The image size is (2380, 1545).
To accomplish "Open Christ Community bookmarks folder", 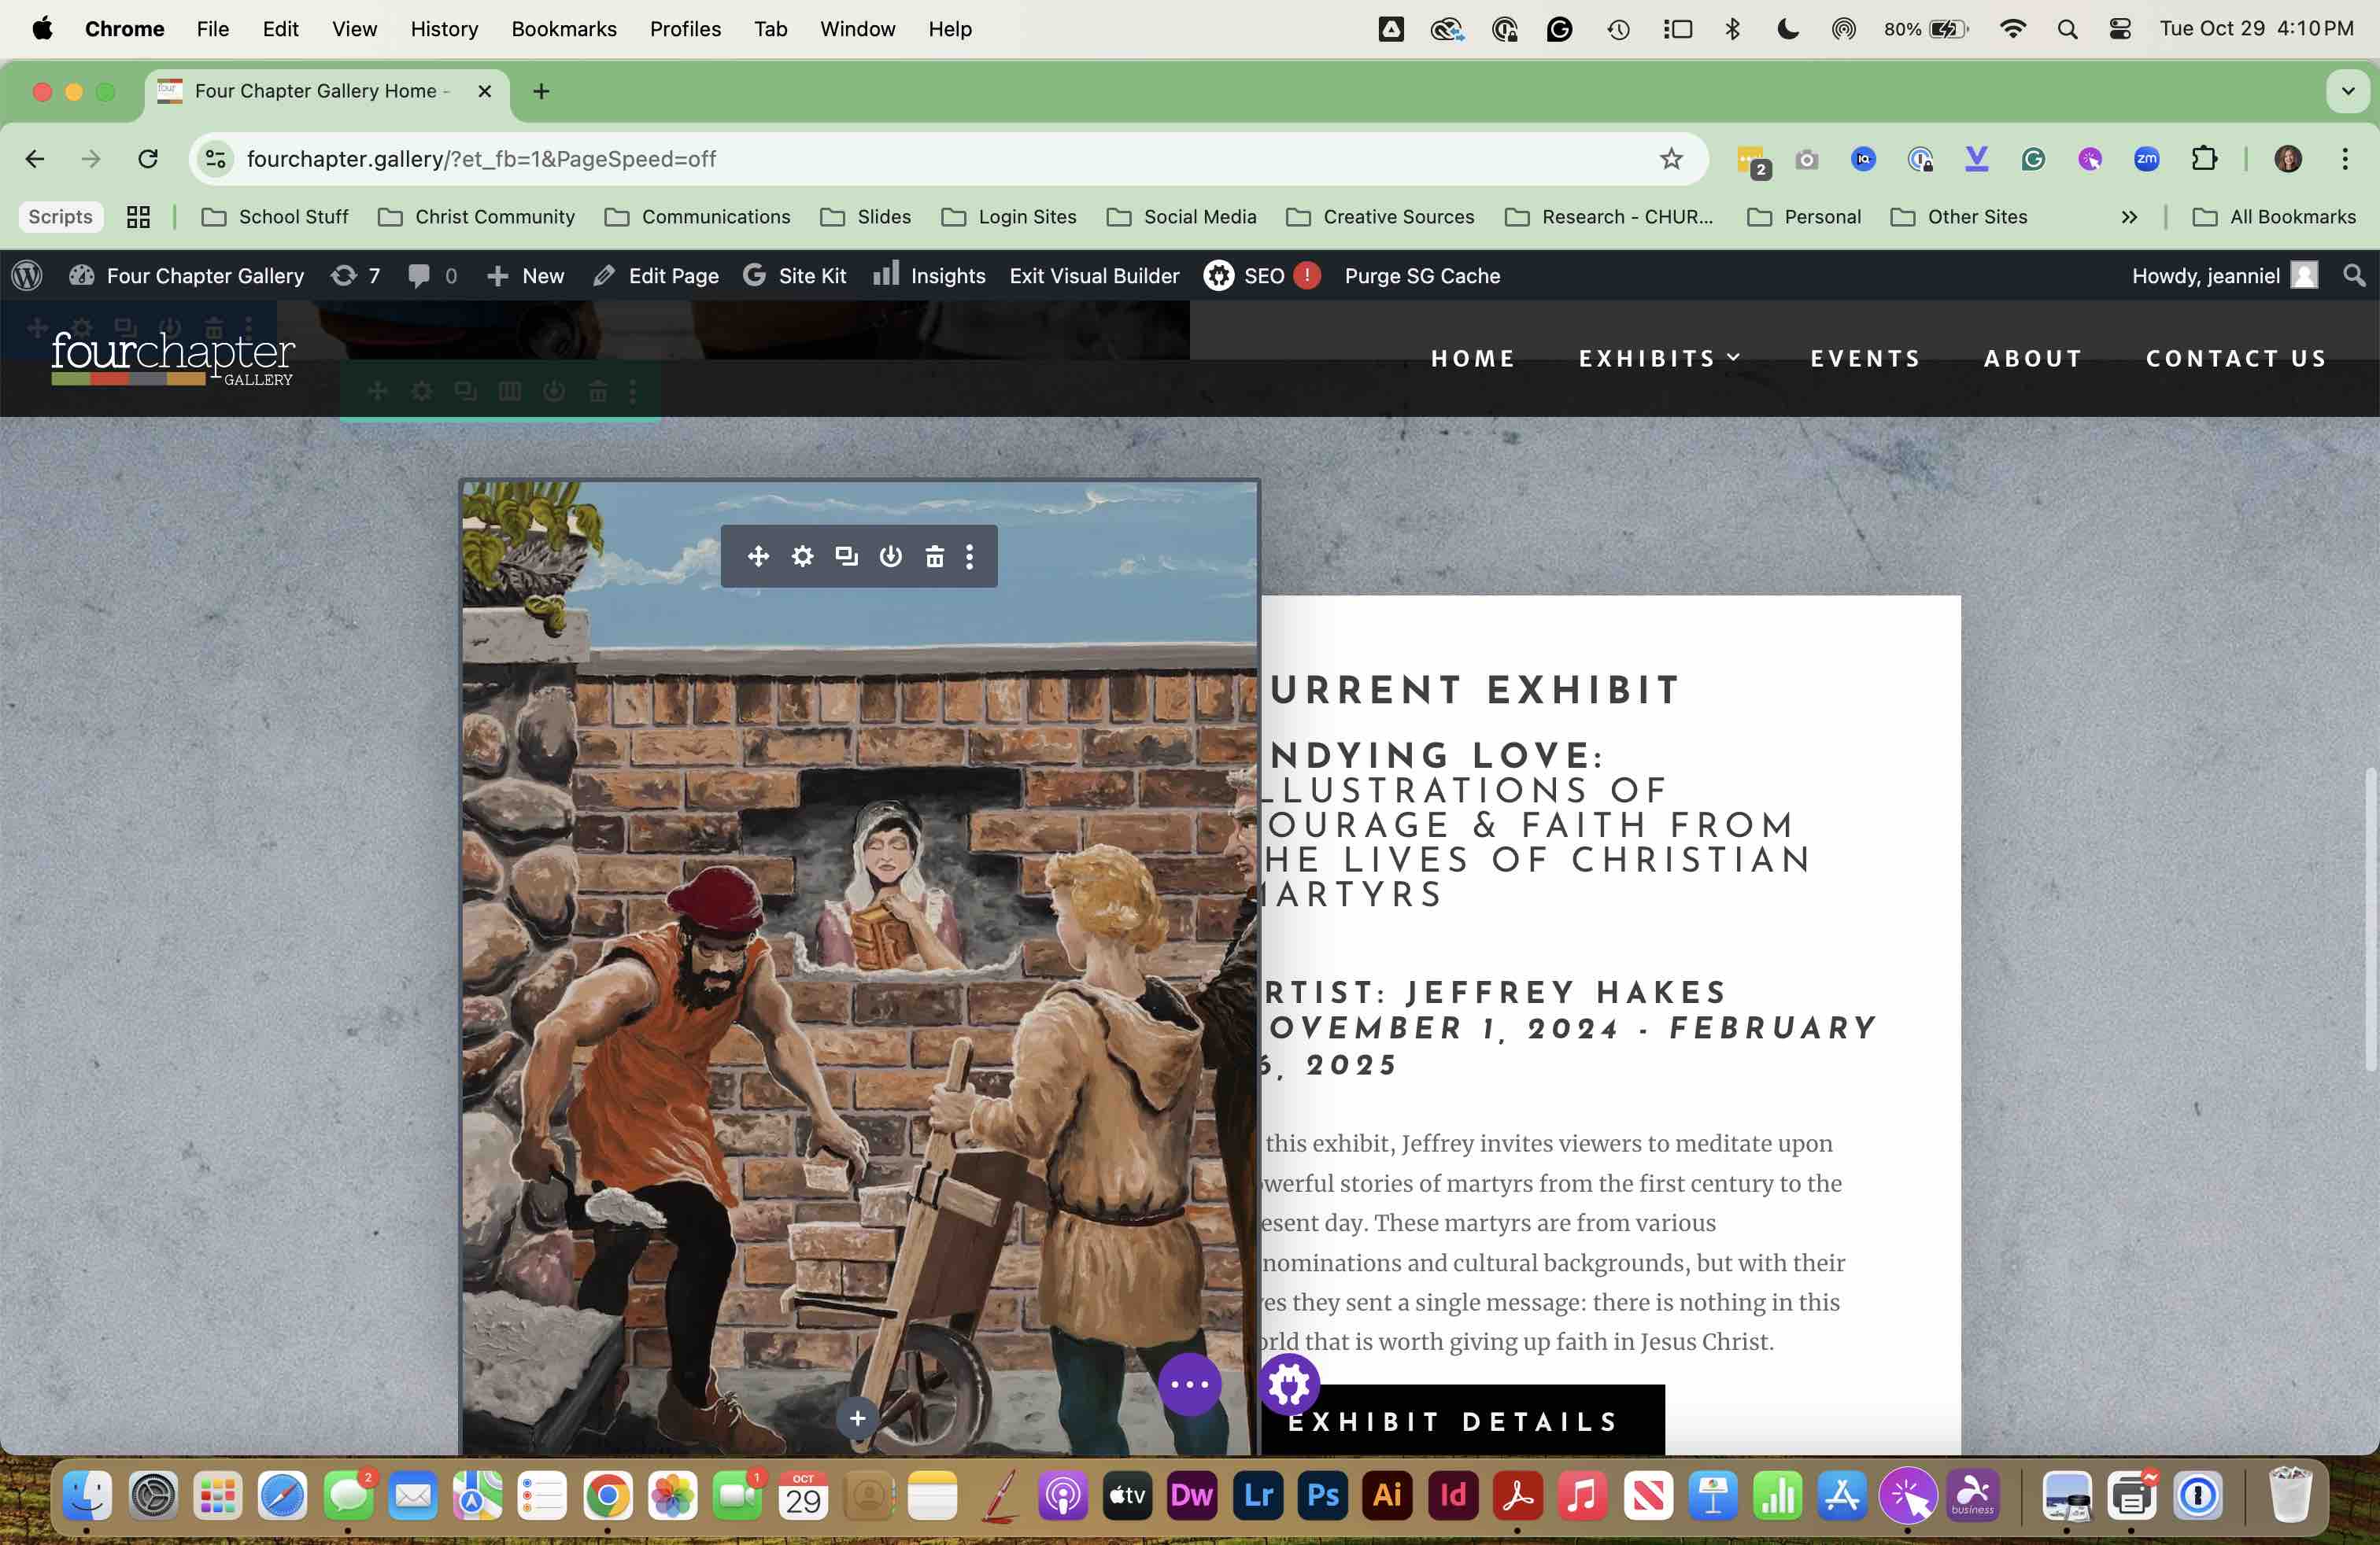I will [x=477, y=217].
